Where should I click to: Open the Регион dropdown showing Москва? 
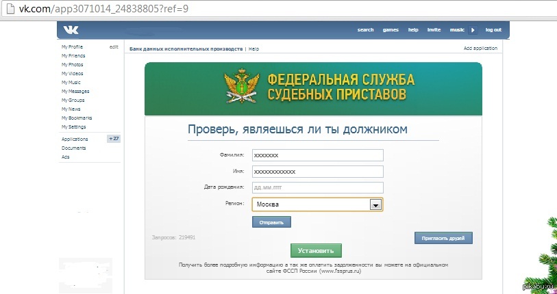coord(318,204)
